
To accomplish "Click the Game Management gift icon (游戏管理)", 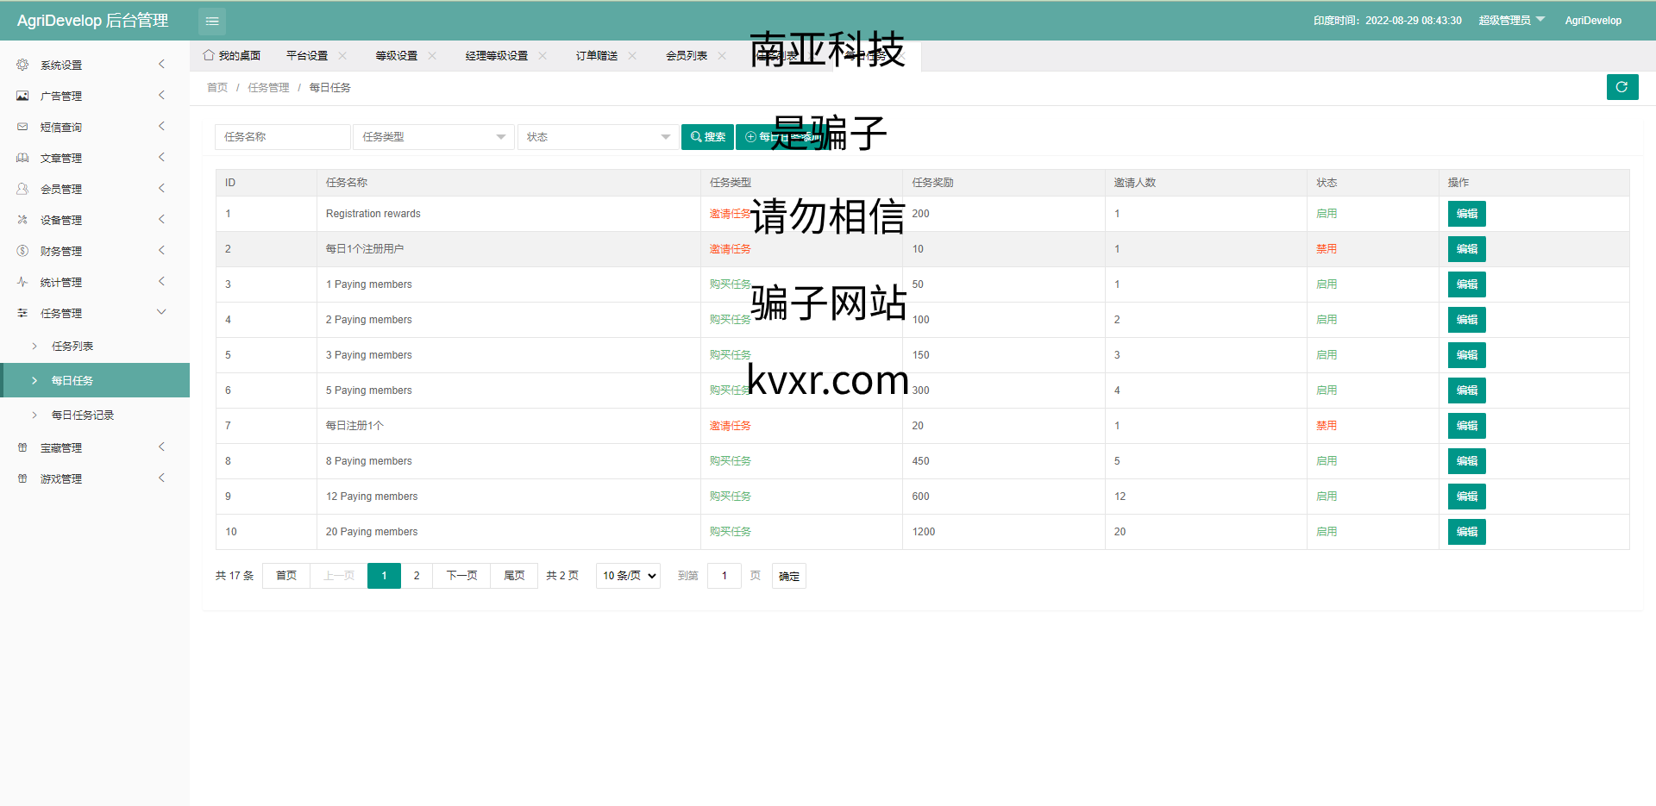I will pos(22,478).
